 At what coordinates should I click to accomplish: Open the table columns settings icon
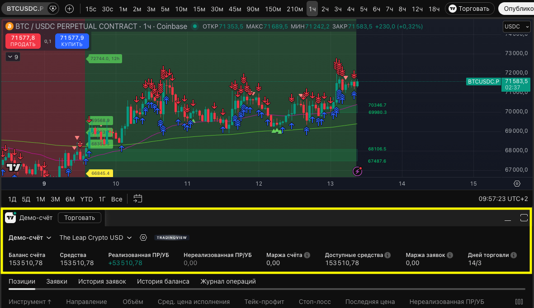coord(519,302)
